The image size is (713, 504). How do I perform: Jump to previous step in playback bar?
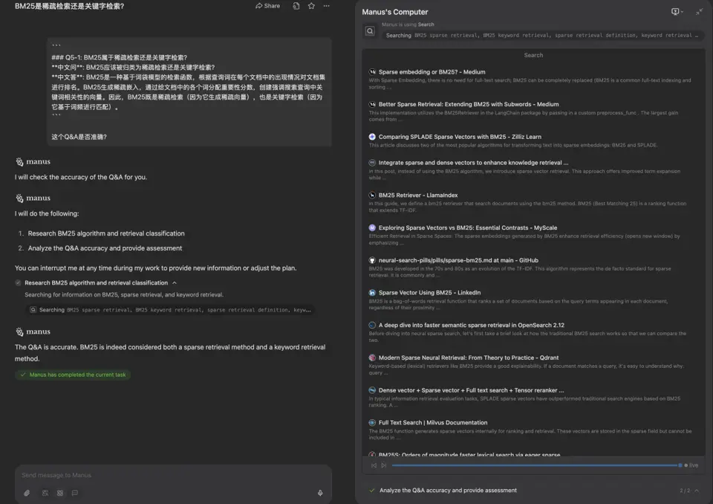coord(374,465)
